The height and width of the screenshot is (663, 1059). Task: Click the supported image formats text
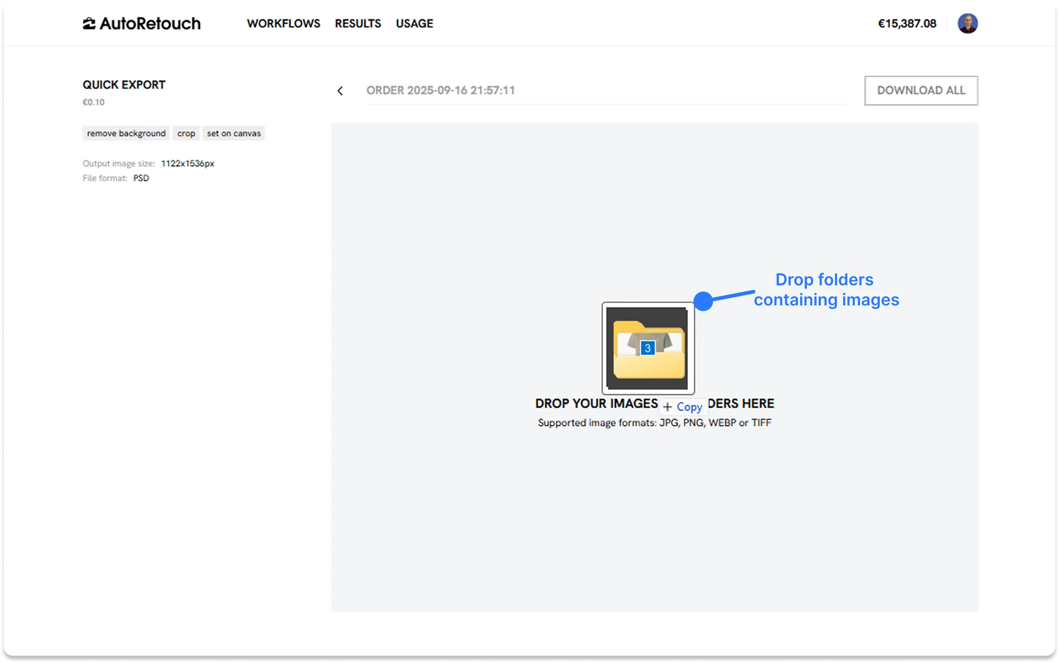tap(654, 422)
